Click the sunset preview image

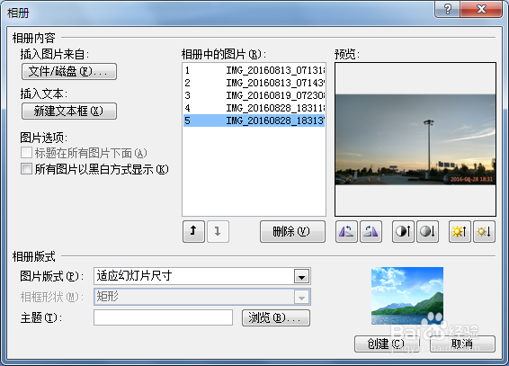coord(415,139)
